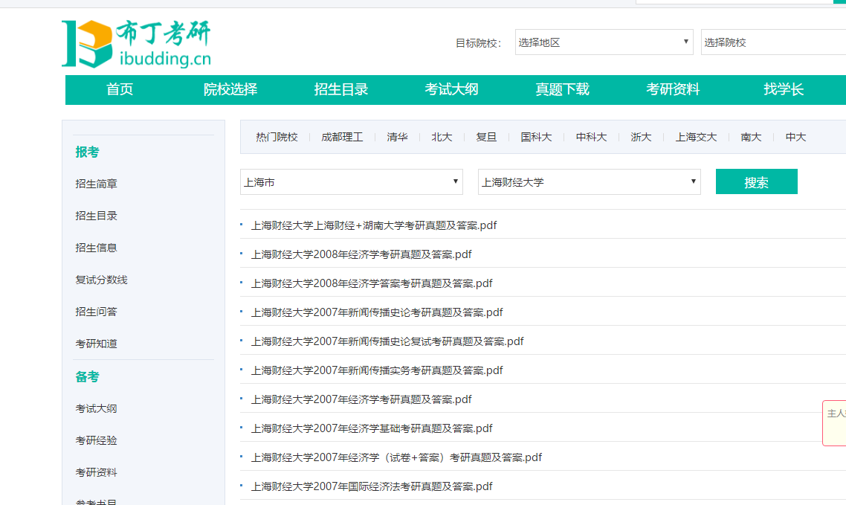Select 中科大 in hot schools bar
Viewport: 846px width, 505px height.
591,137
